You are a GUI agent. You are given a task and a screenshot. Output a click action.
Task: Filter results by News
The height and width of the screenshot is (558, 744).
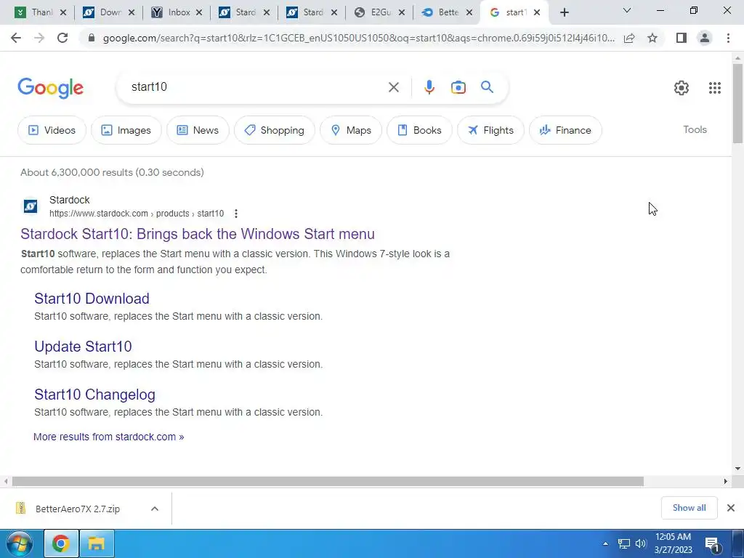(x=198, y=130)
